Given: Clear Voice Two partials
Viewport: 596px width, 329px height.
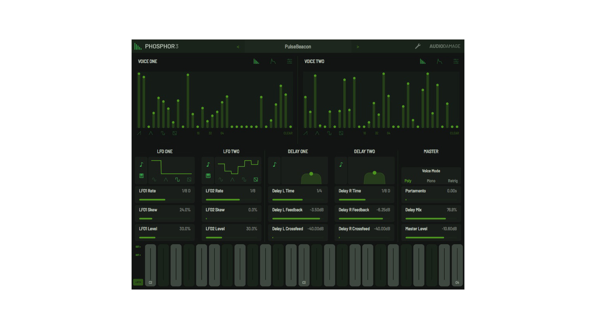Looking at the screenshot, I should (454, 133).
